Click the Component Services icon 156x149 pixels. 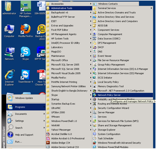tap(95, 30)
